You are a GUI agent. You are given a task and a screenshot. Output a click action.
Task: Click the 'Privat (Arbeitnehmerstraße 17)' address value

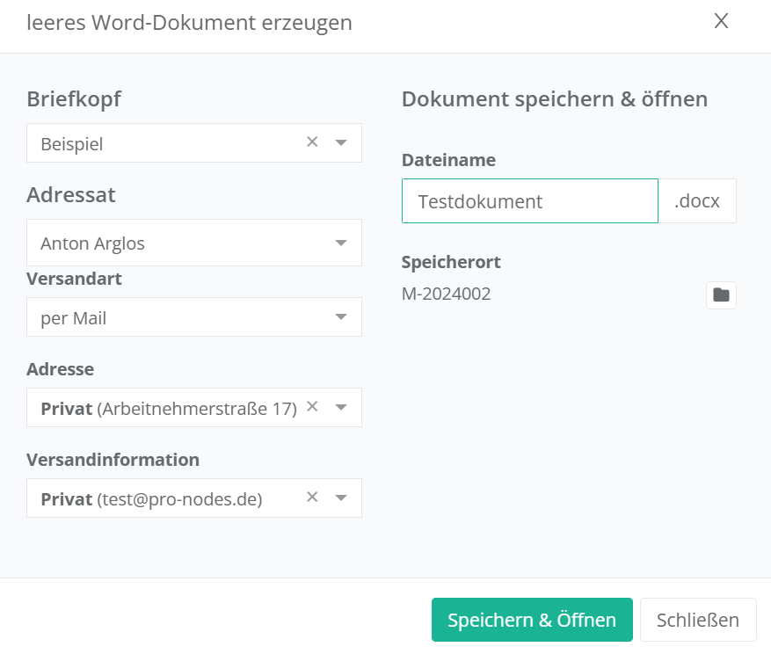pyautogui.click(x=169, y=409)
